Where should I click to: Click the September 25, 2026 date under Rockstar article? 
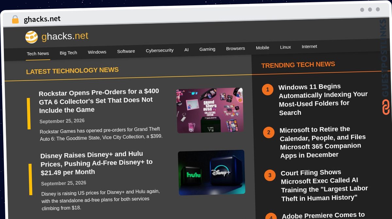62,121
